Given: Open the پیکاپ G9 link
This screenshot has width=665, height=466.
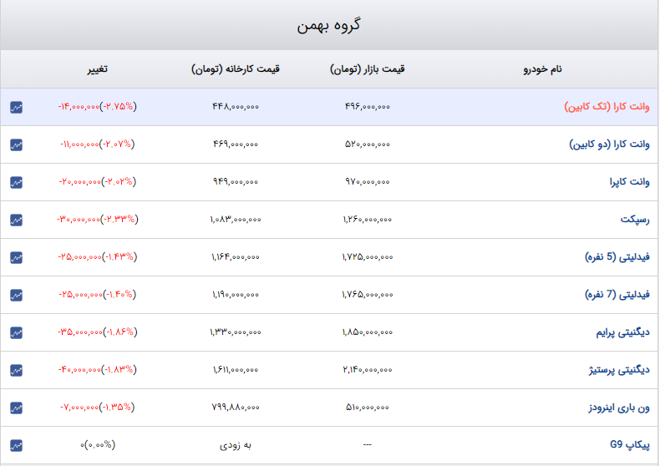Looking at the screenshot, I should [x=630, y=445].
